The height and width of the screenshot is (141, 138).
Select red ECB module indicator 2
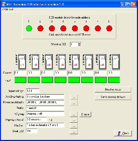coord(40,28)
